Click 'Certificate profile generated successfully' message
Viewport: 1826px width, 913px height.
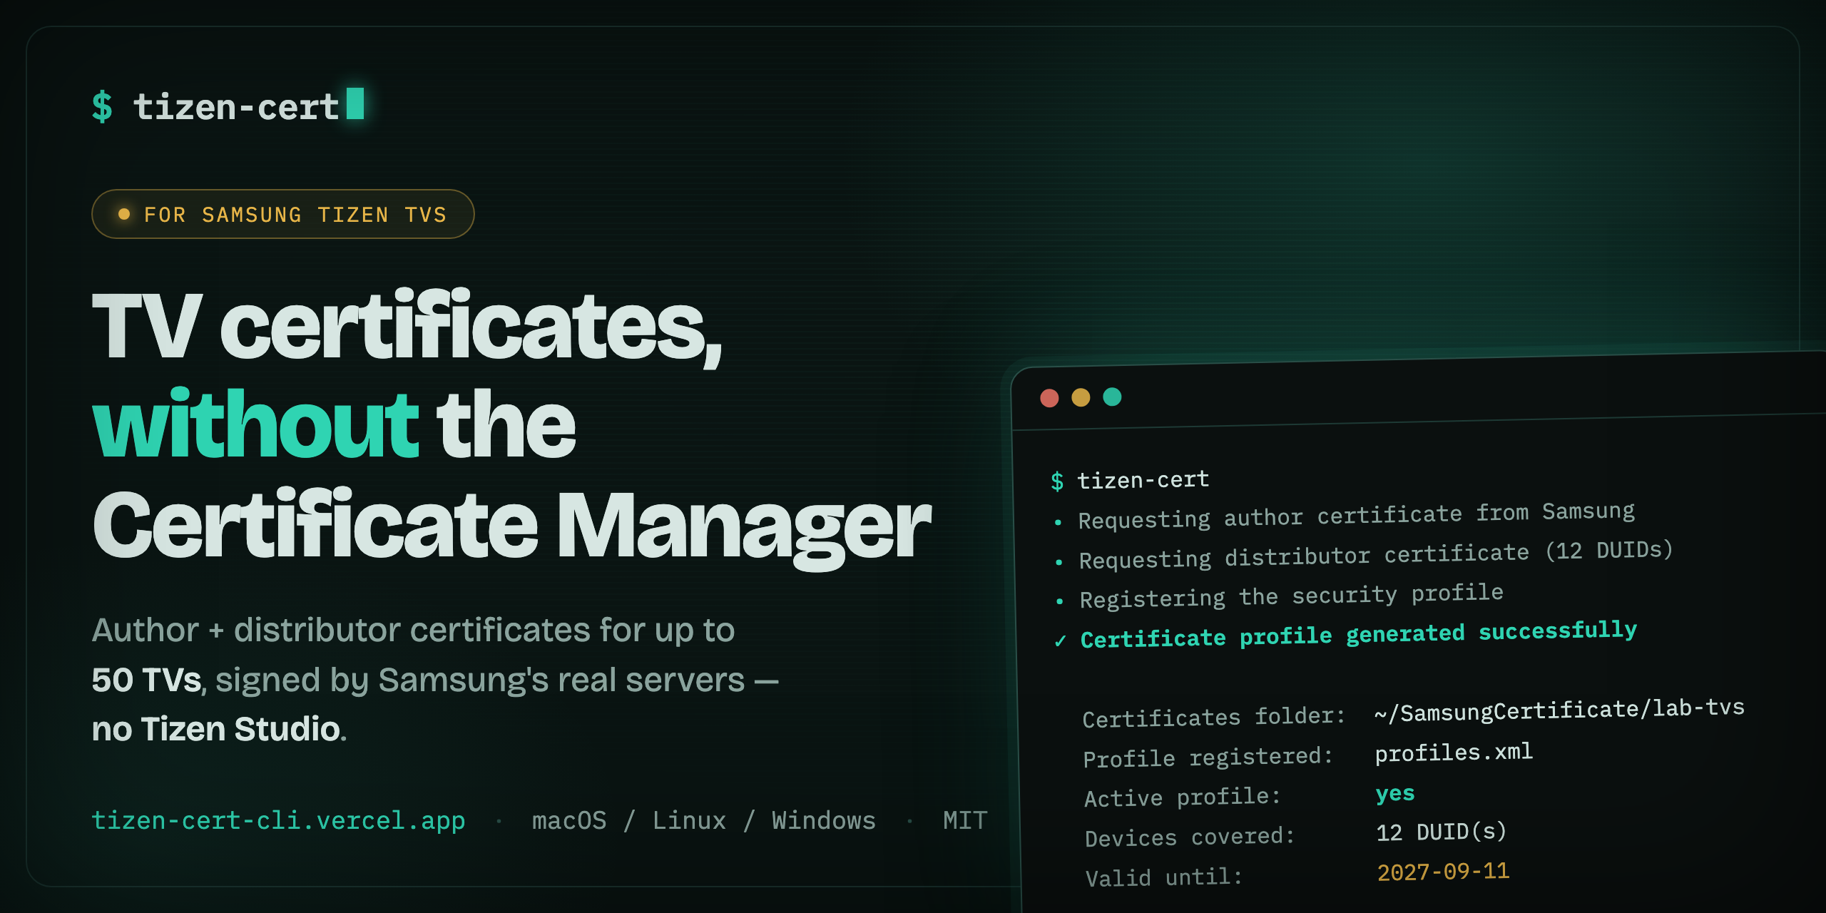[x=1359, y=634]
